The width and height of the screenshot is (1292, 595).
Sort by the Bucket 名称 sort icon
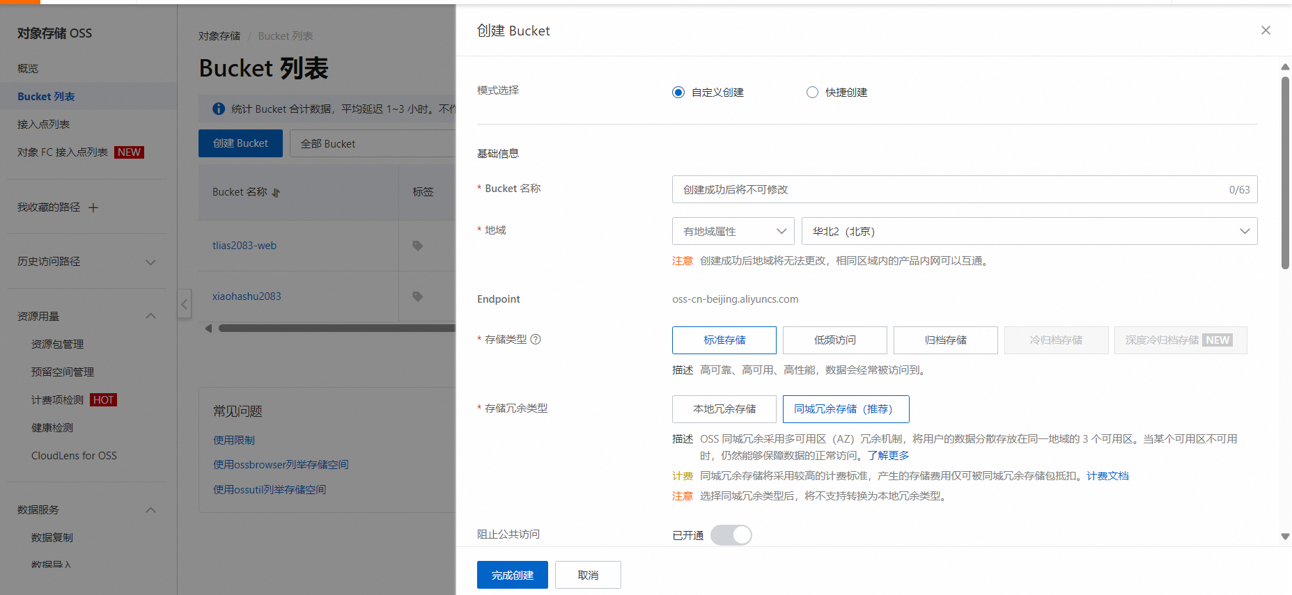point(276,193)
